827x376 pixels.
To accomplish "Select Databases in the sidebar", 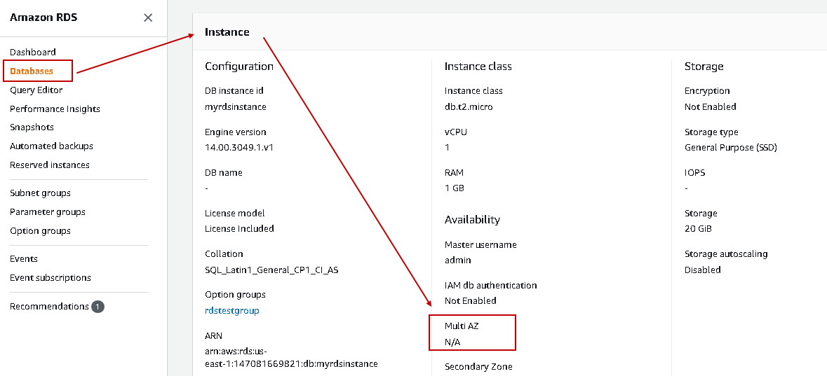I will [32, 71].
